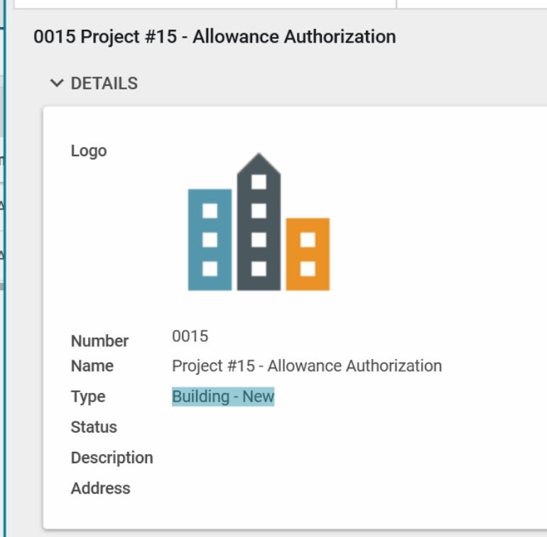
Task: Click the blue building in the logo
Action: point(210,240)
